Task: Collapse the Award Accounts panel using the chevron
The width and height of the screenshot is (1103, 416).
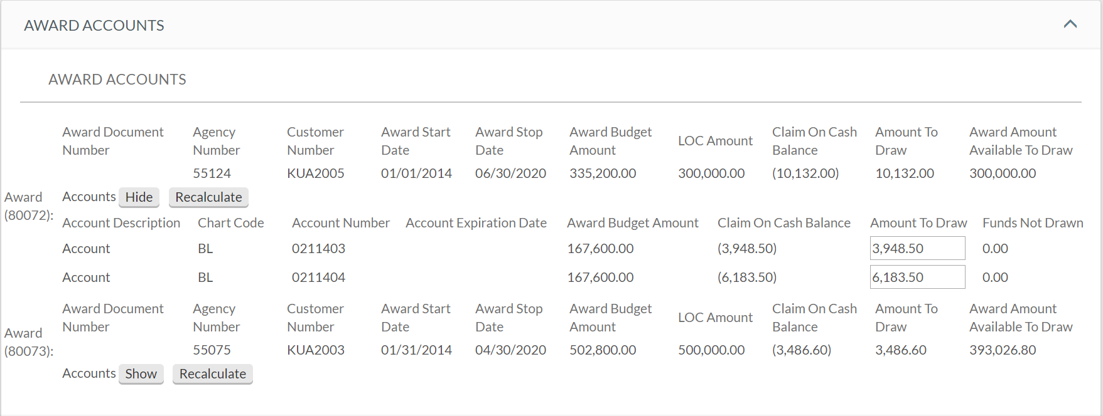Action: click(1070, 24)
